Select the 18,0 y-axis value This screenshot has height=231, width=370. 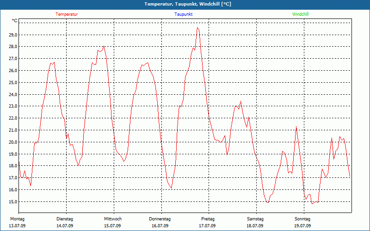[12, 166]
